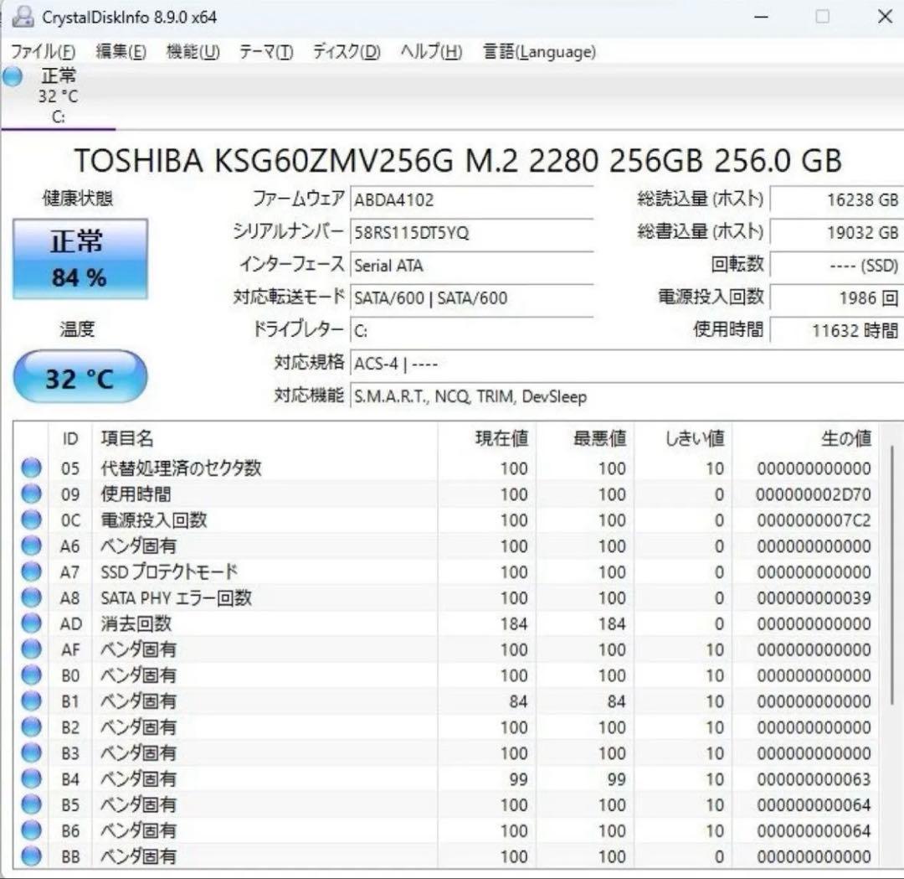
Task: Click status orb of row AF
Action: (x=31, y=649)
